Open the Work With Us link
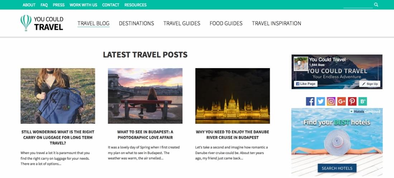This screenshot has width=394, height=178. click(83, 5)
